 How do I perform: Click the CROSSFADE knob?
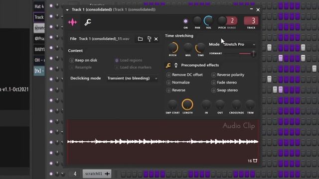[x=236, y=104]
